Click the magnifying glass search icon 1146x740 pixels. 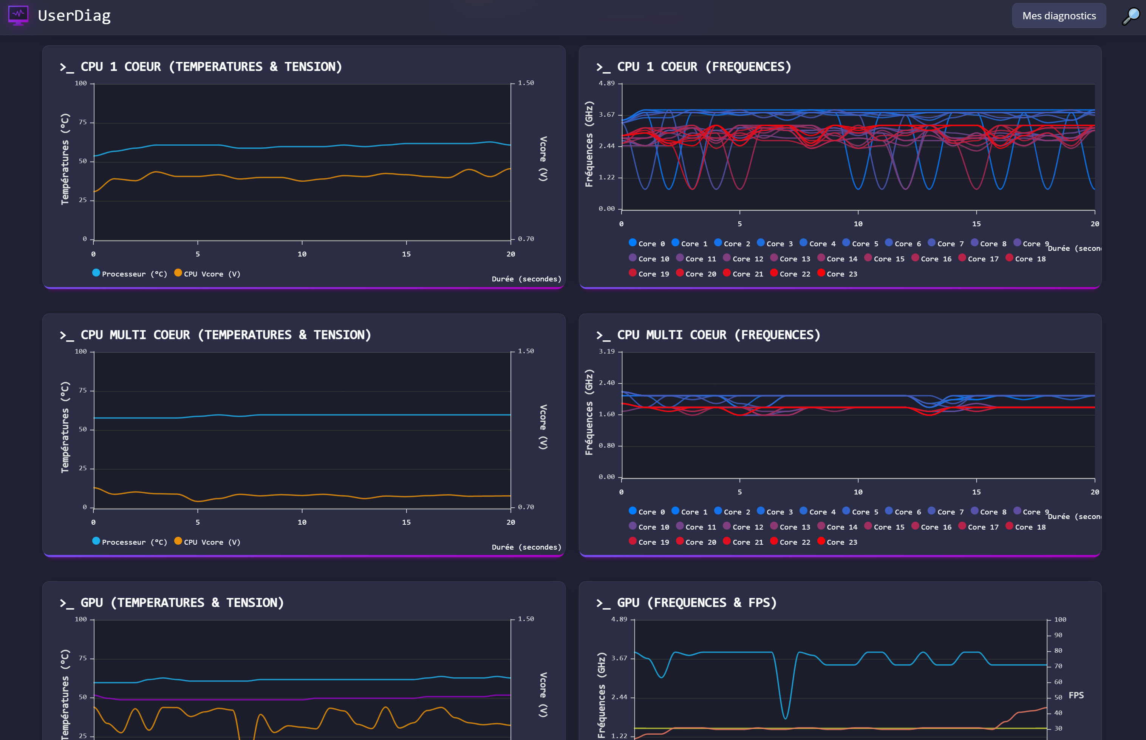1130,16
